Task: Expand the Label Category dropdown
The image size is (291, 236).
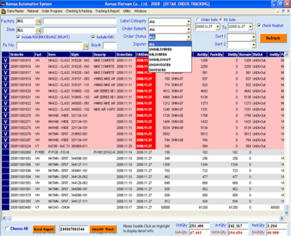Action: (188, 22)
